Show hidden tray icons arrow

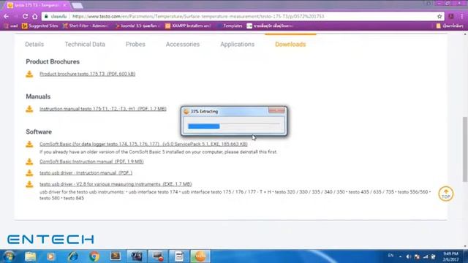click(x=400, y=256)
